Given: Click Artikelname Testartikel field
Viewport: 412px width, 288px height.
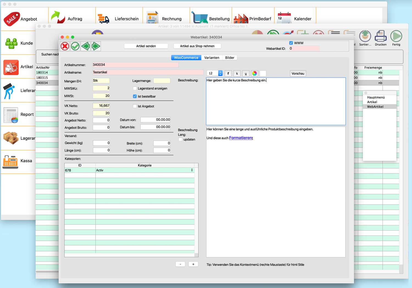Looking at the screenshot, I should [x=148, y=72].
